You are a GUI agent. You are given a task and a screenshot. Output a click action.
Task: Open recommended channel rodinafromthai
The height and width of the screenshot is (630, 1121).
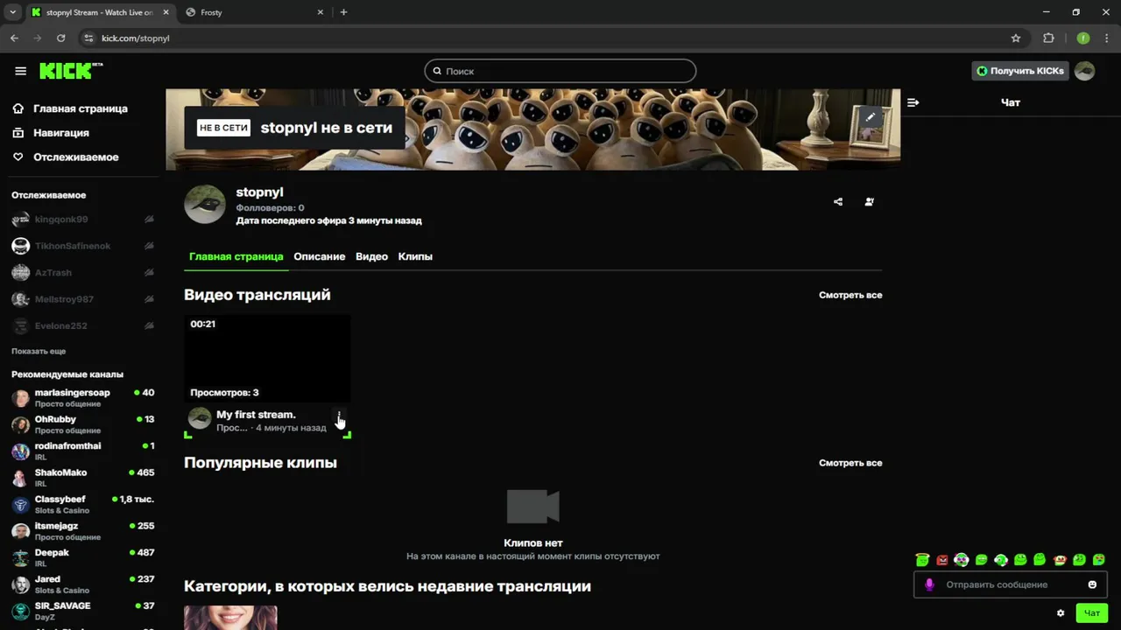point(83,451)
